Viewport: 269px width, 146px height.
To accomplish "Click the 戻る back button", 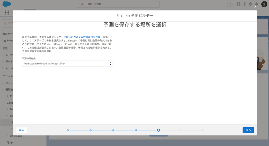I will [x=22, y=130].
